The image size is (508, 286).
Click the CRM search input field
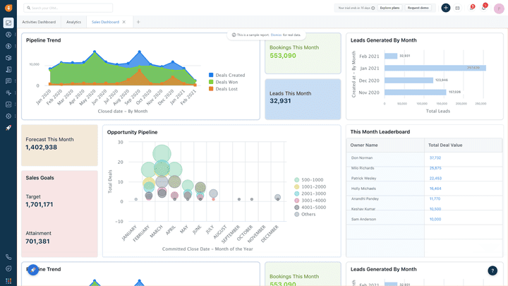click(x=68, y=8)
